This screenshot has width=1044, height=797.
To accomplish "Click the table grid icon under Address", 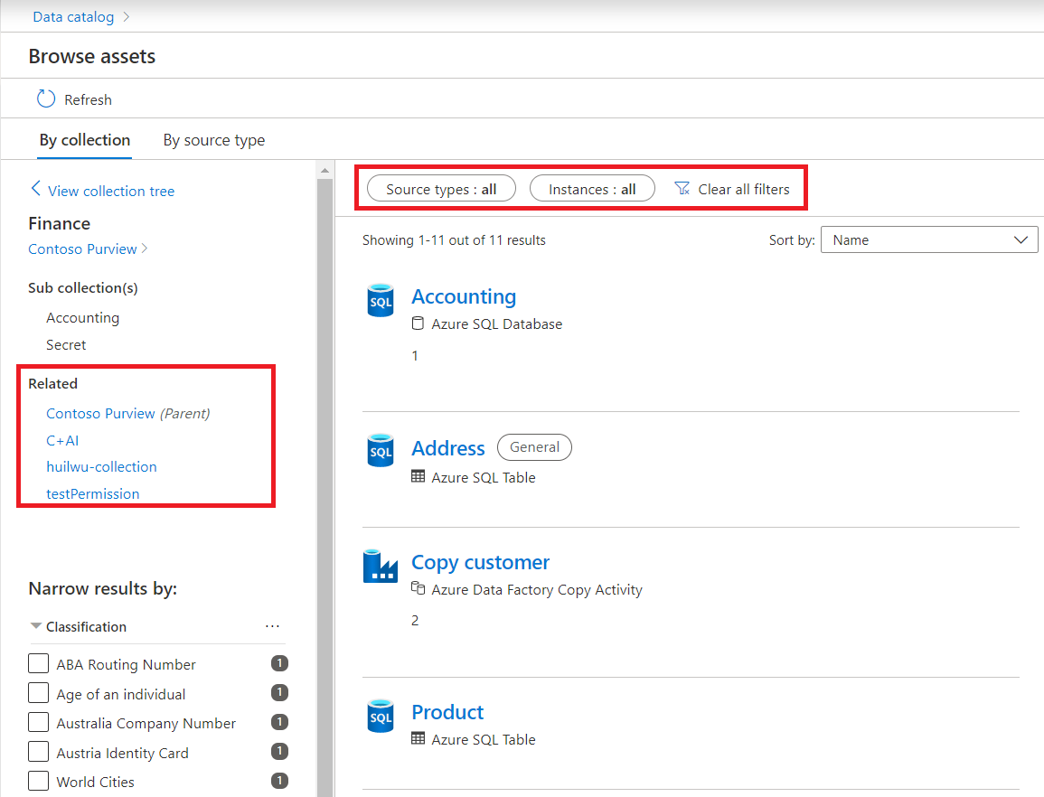I will coord(419,477).
